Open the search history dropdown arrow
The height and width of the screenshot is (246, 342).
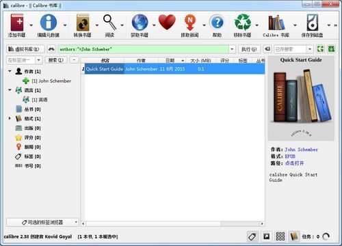[232, 49]
